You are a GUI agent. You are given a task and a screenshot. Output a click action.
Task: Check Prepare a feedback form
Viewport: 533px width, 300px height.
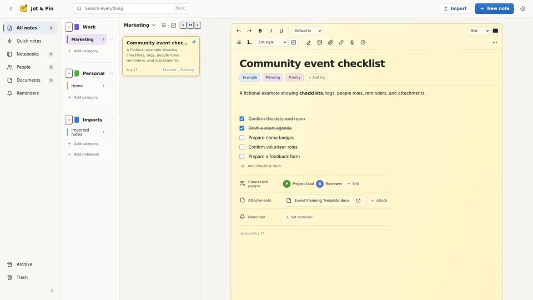pos(242,157)
